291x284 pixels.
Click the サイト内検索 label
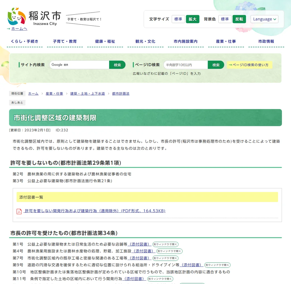click(33, 65)
